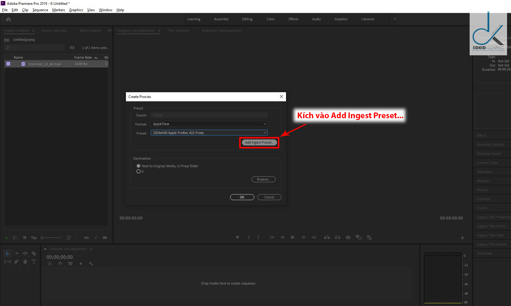Open the Format dropdown showing QuickTime
The height and width of the screenshot is (306, 511).
point(209,124)
